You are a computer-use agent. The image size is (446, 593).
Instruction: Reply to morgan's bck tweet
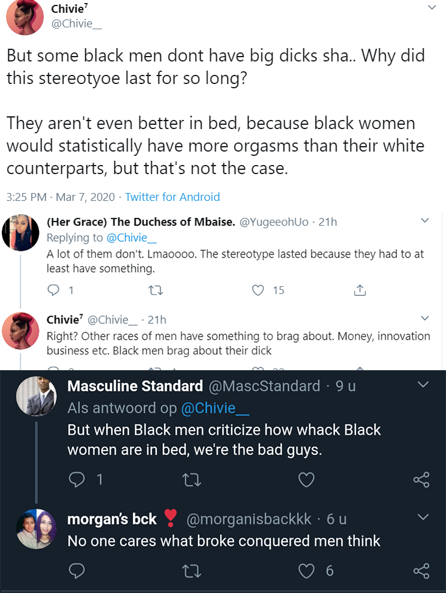click(x=77, y=570)
